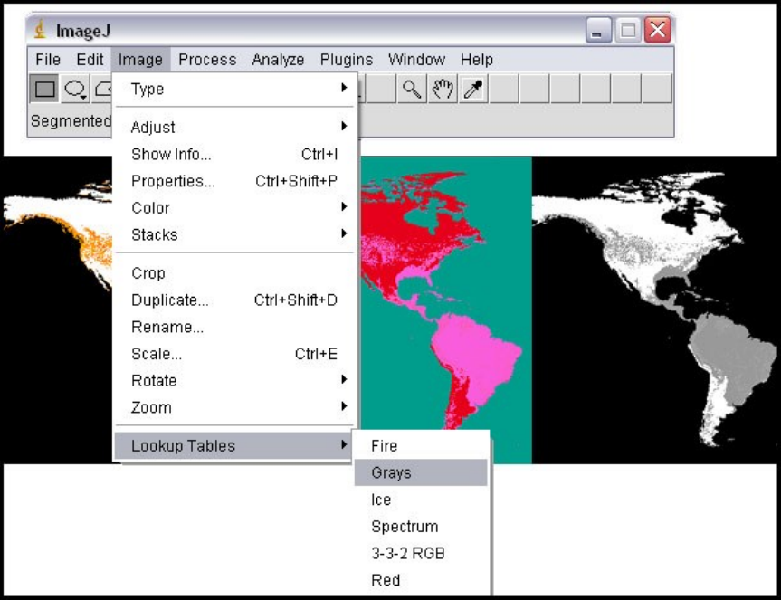Screen dimensions: 781x600
Task: Click the grayscale Americas map image
Action: tap(654, 310)
